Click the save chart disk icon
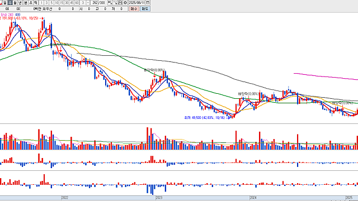Viewport: 358px width, 201px height. [x=120, y=3]
